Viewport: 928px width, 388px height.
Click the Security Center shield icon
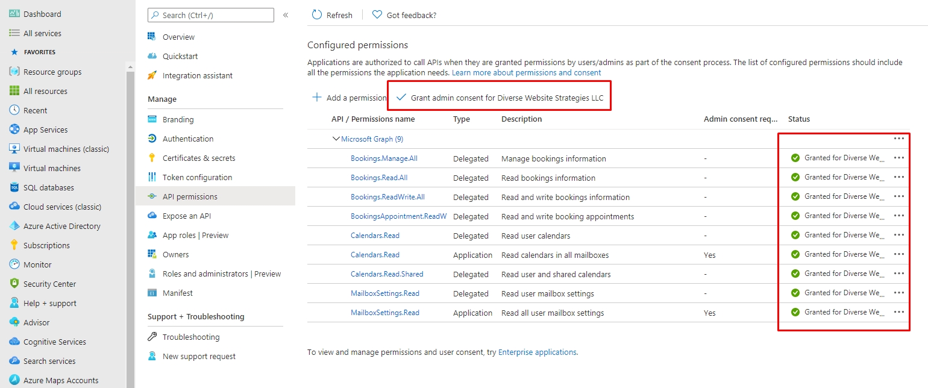tap(14, 284)
